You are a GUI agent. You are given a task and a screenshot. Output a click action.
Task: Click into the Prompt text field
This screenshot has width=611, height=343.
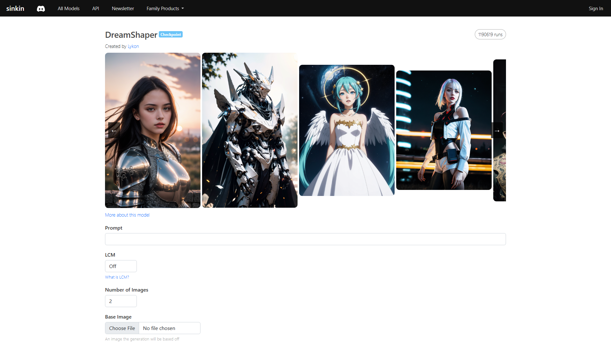[305, 239]
